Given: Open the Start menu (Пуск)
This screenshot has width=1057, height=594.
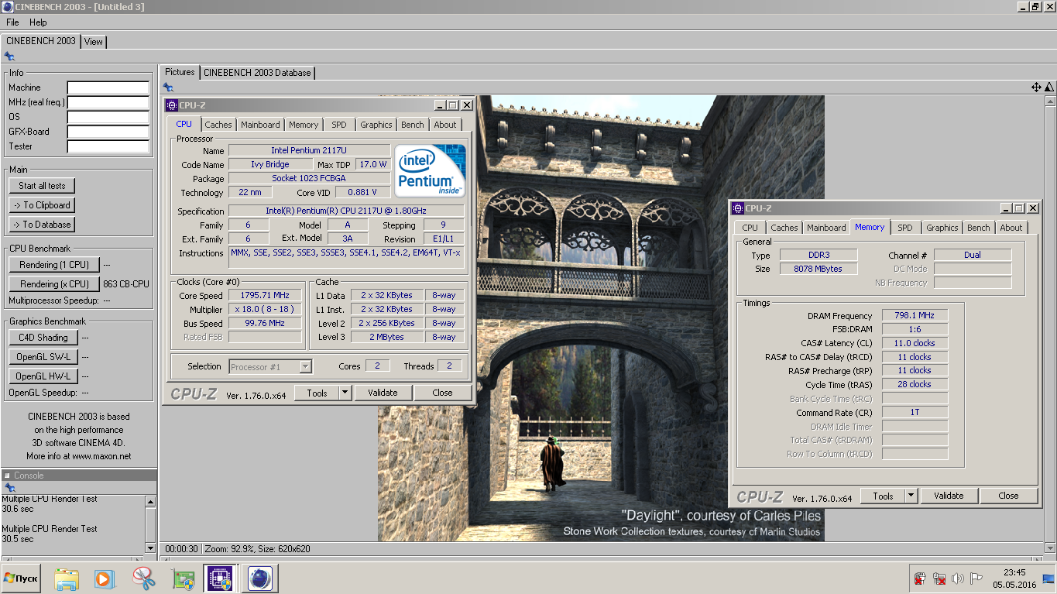Looking at the screenshot, I should 21,579.
